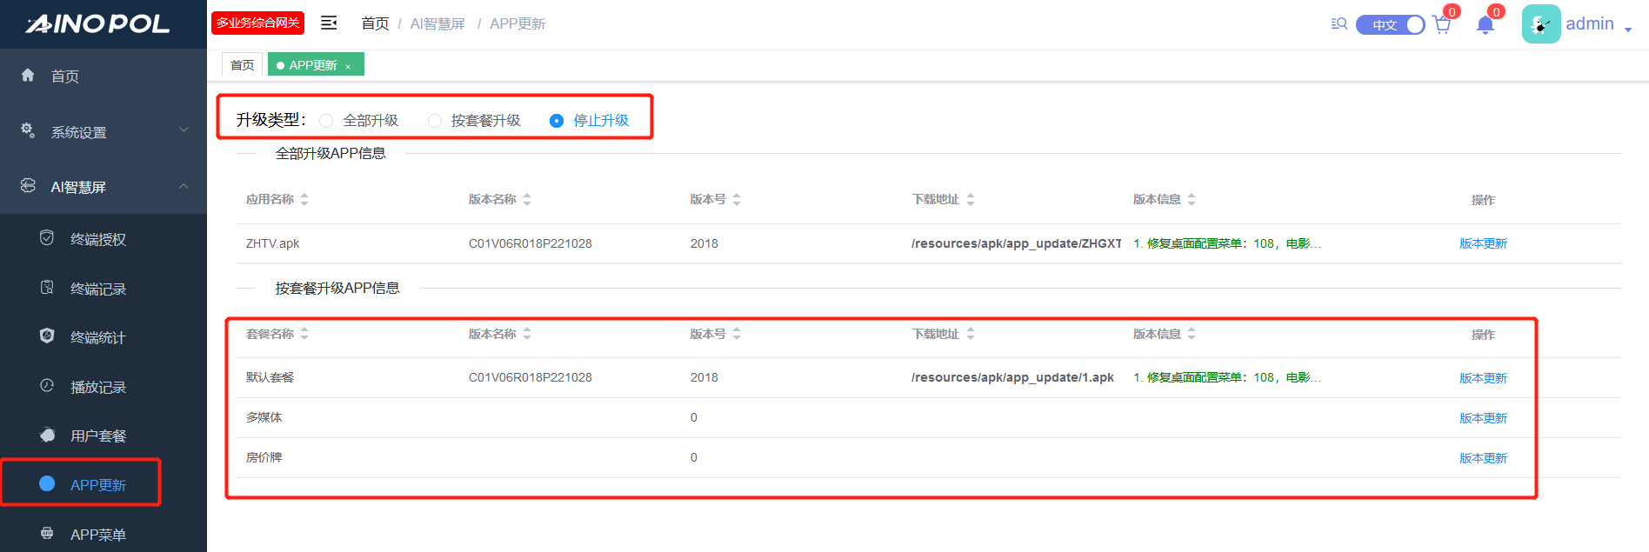Expand the 系统设置 sidebar menu
Screen dimensions: 1649x552
pos(103,132)
